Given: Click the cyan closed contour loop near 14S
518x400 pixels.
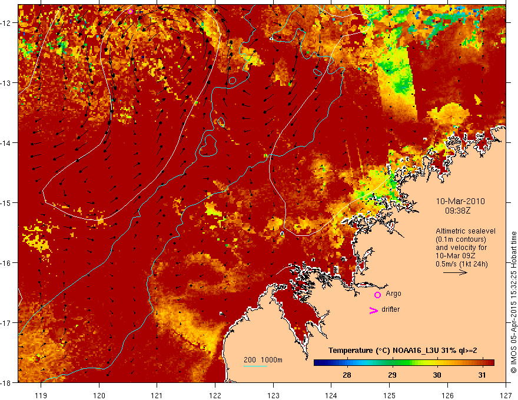Looking at the screenshot, I should point(208,145).
